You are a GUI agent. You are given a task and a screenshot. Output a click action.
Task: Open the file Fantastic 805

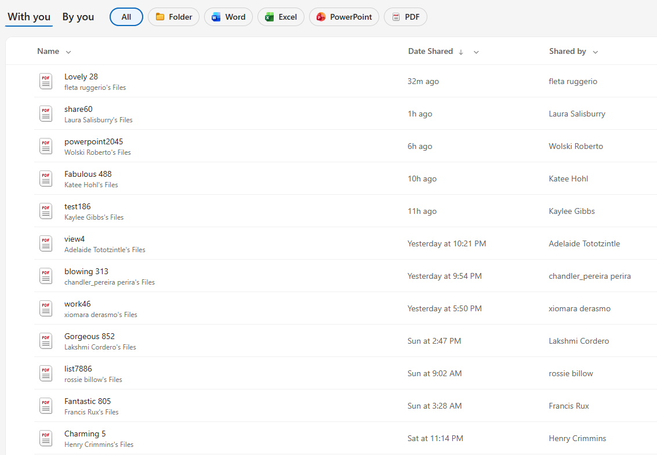(x=88, y=401)
